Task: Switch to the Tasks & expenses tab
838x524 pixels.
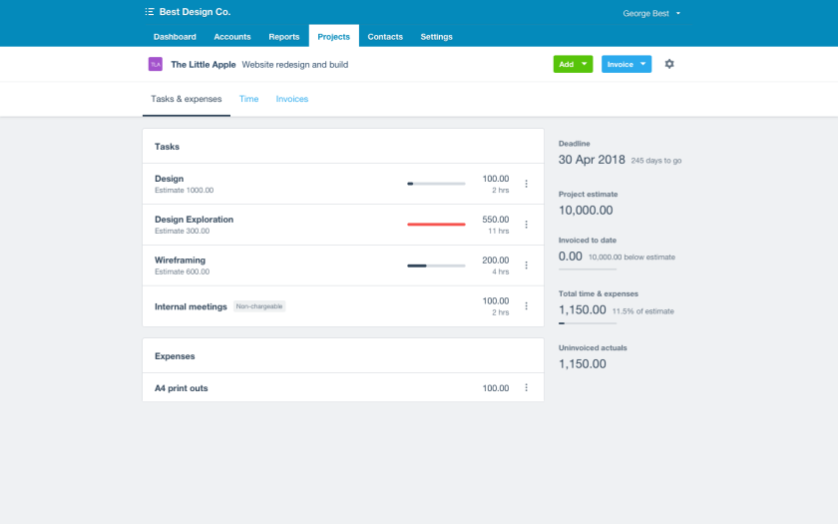Action: point(186,99)
